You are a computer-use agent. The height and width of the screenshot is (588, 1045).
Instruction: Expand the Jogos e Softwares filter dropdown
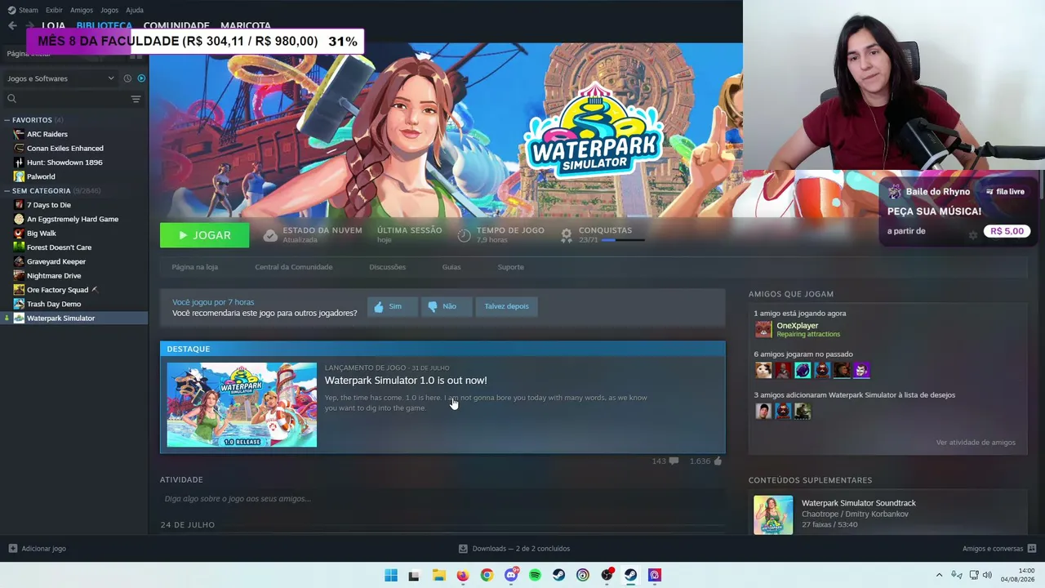[60, 78]
